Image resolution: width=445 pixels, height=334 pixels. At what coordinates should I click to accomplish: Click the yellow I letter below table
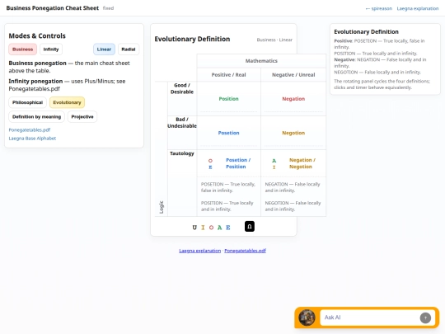click(203, 228)
